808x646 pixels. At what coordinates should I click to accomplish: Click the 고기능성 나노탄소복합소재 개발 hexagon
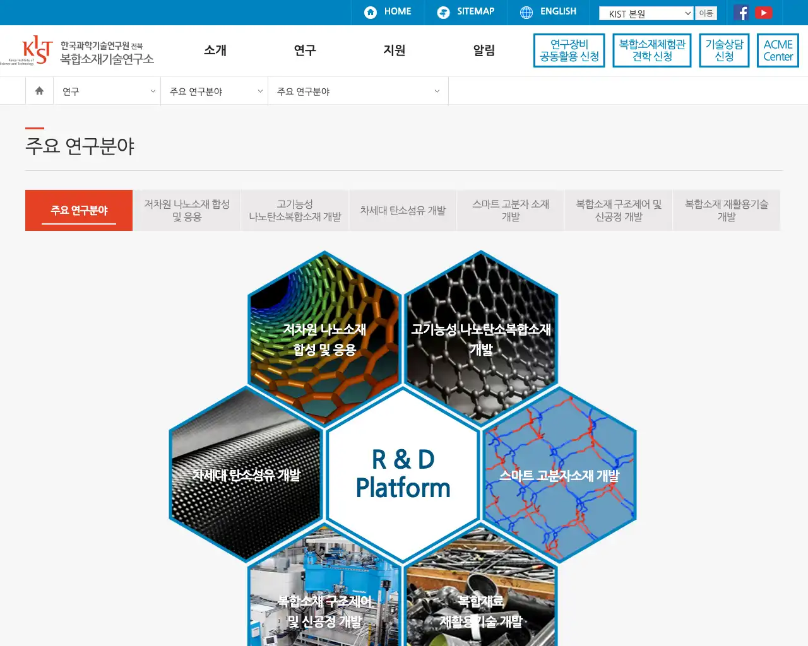click(x=481, y=339)
